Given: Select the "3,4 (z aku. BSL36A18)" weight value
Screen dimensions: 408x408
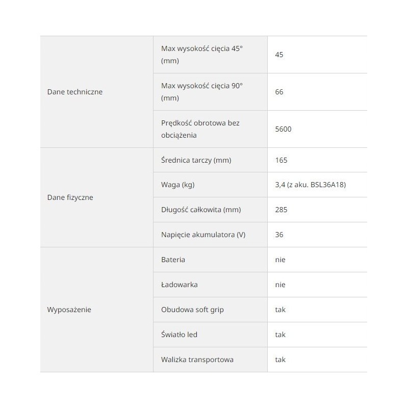Looking at the screenshot, I should [x=310, y=185].
